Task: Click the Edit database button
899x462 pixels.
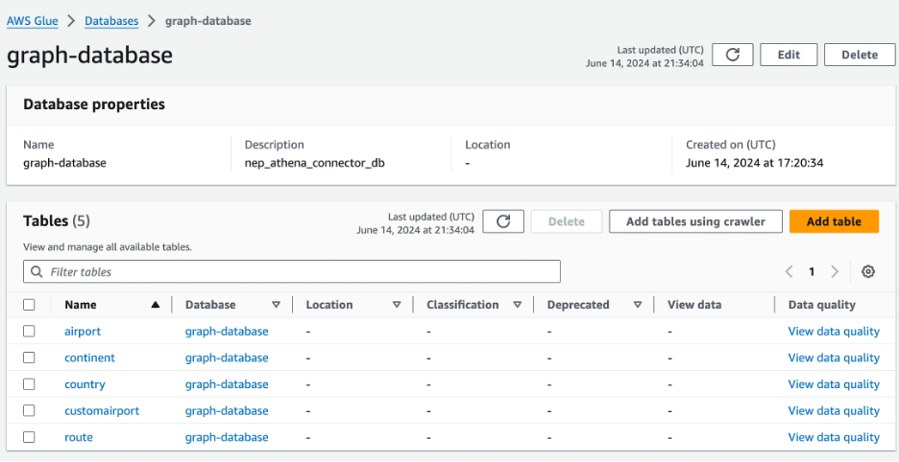Action: click(x=789, y=55)
